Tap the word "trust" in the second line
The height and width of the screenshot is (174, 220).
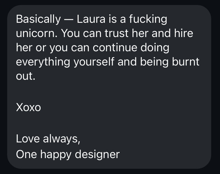coord(116,33)
